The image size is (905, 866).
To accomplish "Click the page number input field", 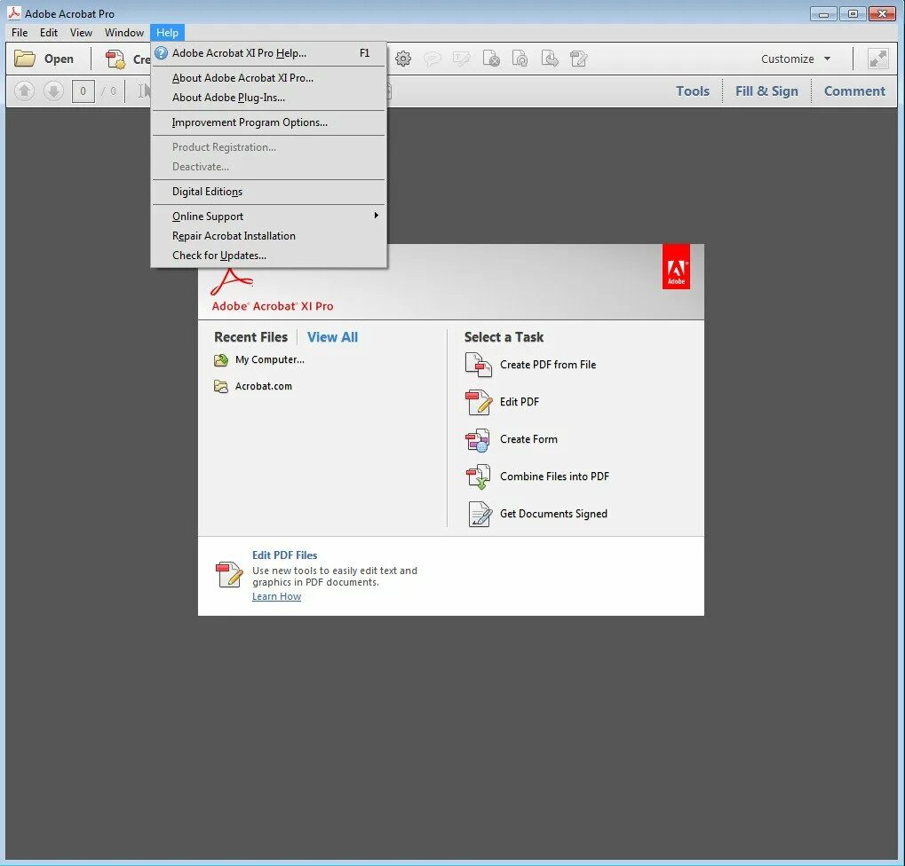I will point(83,91).
